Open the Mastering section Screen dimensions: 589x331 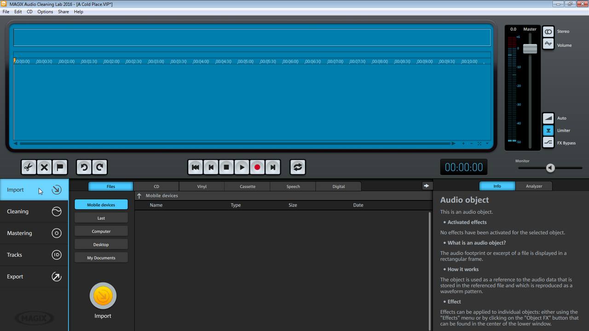click(x=34, y=233)
